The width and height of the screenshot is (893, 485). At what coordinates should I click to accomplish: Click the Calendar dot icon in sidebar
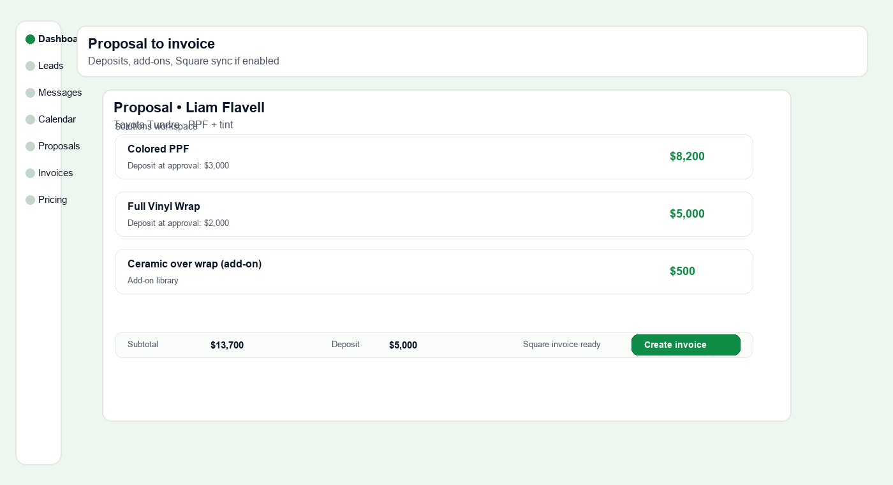pos(31,119)
